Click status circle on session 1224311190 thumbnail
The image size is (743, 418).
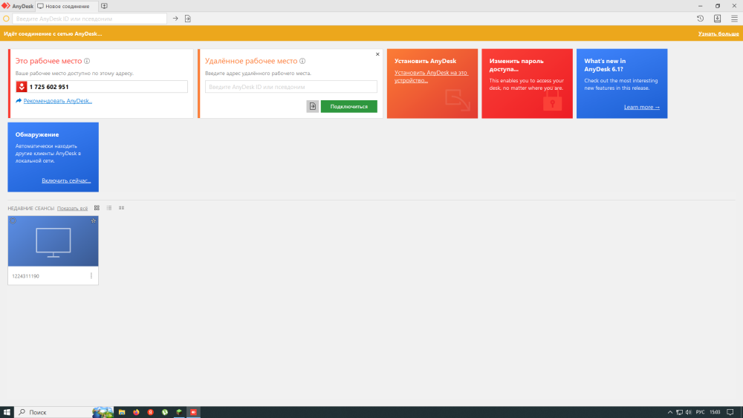(x=13, y=221)
